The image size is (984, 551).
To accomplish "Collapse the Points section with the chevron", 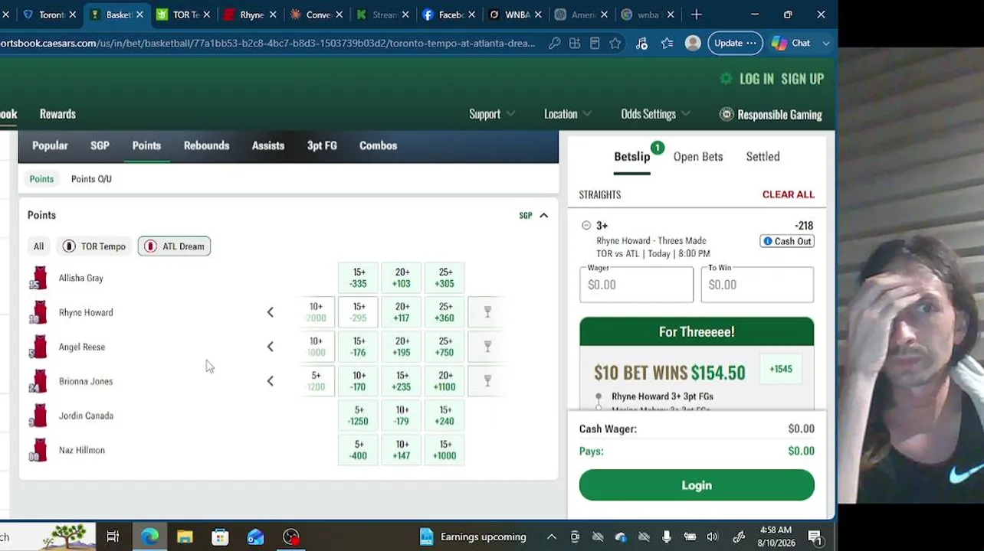I will click(544, 216).
